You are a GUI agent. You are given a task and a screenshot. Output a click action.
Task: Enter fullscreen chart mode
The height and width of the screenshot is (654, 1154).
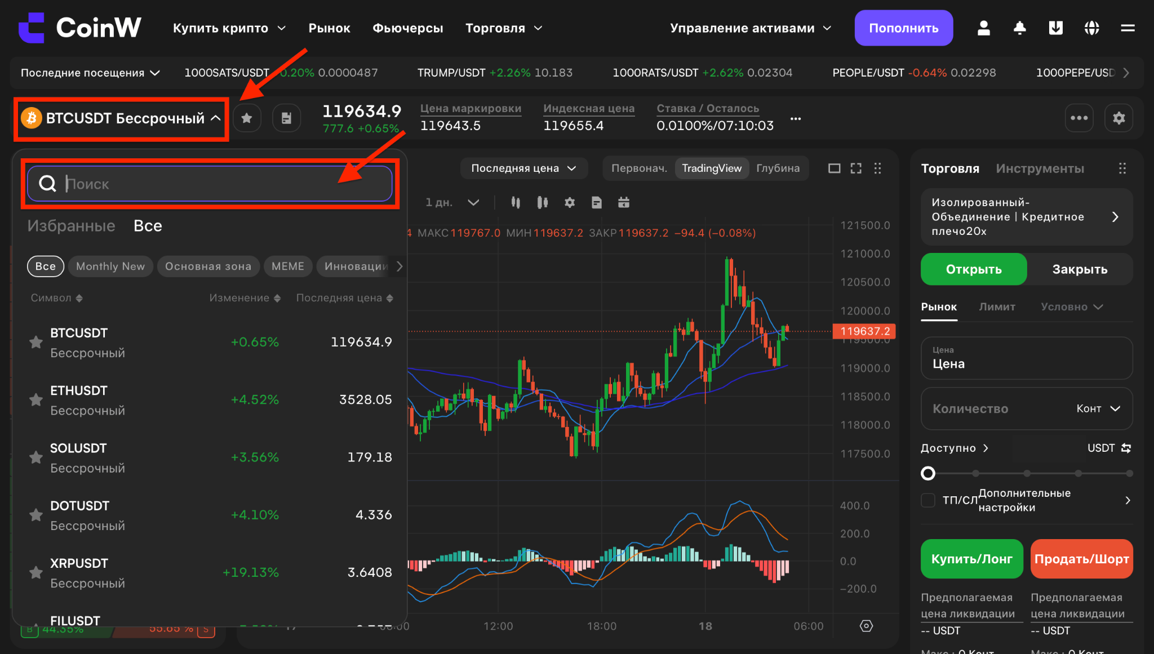point(856,168)
